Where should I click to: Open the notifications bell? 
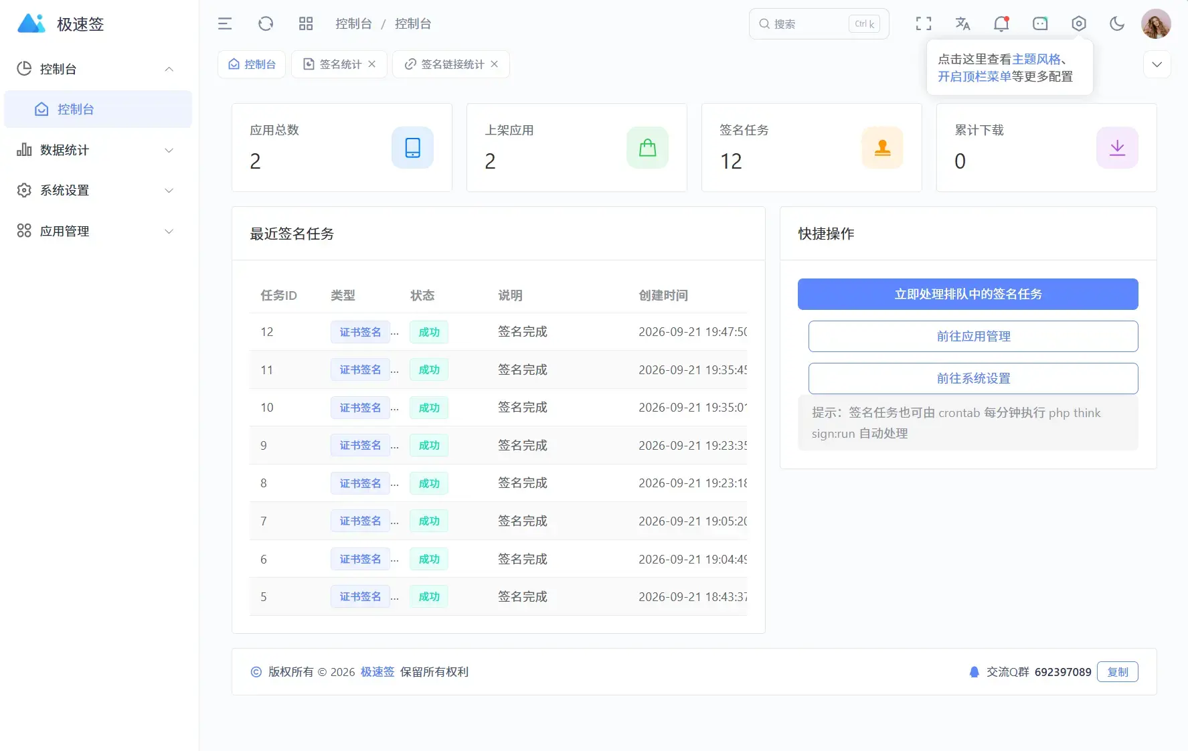coord(1001,24)
